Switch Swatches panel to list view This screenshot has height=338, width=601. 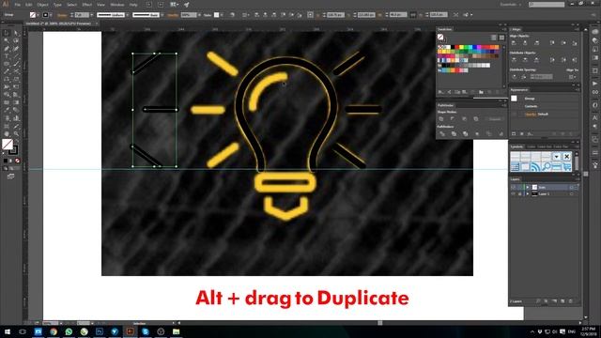click(493, 38)
